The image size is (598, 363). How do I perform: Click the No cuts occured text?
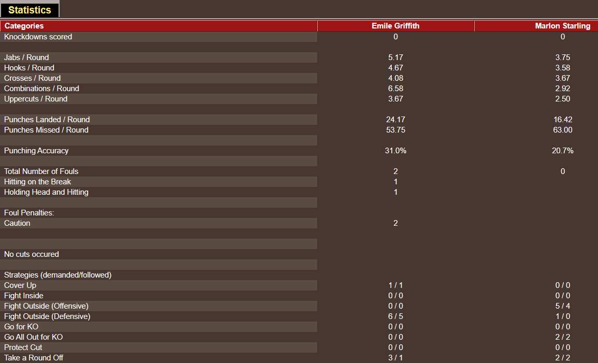point(31,254)
